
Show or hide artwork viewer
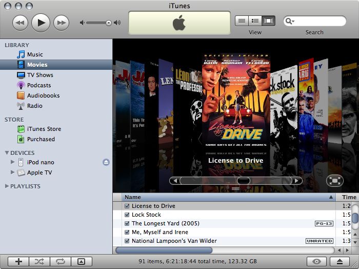[x=82, y=261]
